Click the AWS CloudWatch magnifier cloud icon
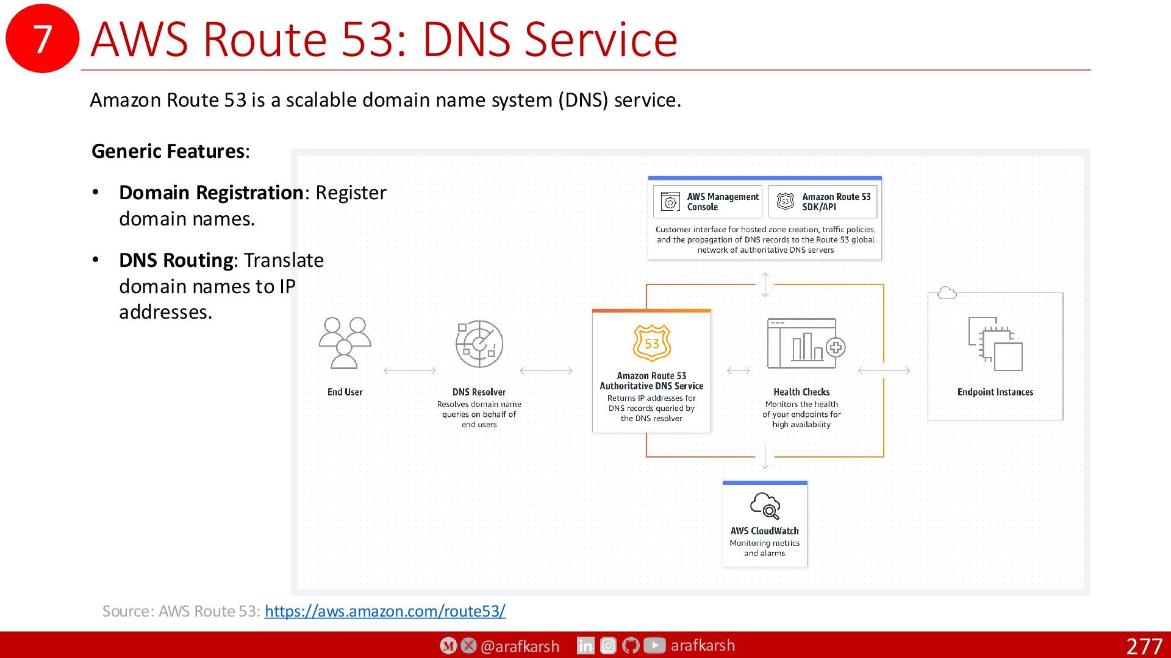The width and height of the screenshot is (1171, 658). 765,506
